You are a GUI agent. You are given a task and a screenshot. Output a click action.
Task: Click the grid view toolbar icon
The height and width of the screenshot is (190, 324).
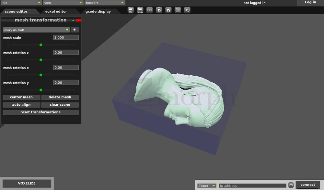[178, 10]
